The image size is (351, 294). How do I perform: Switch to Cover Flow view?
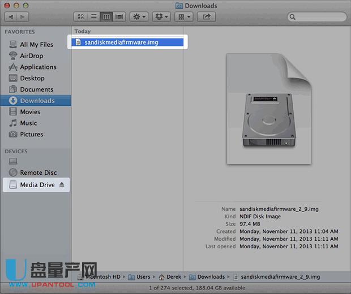pos(119,17)
